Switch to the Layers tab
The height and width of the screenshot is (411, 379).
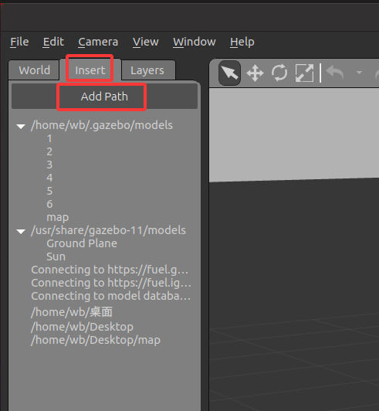[x=147, y=70]
